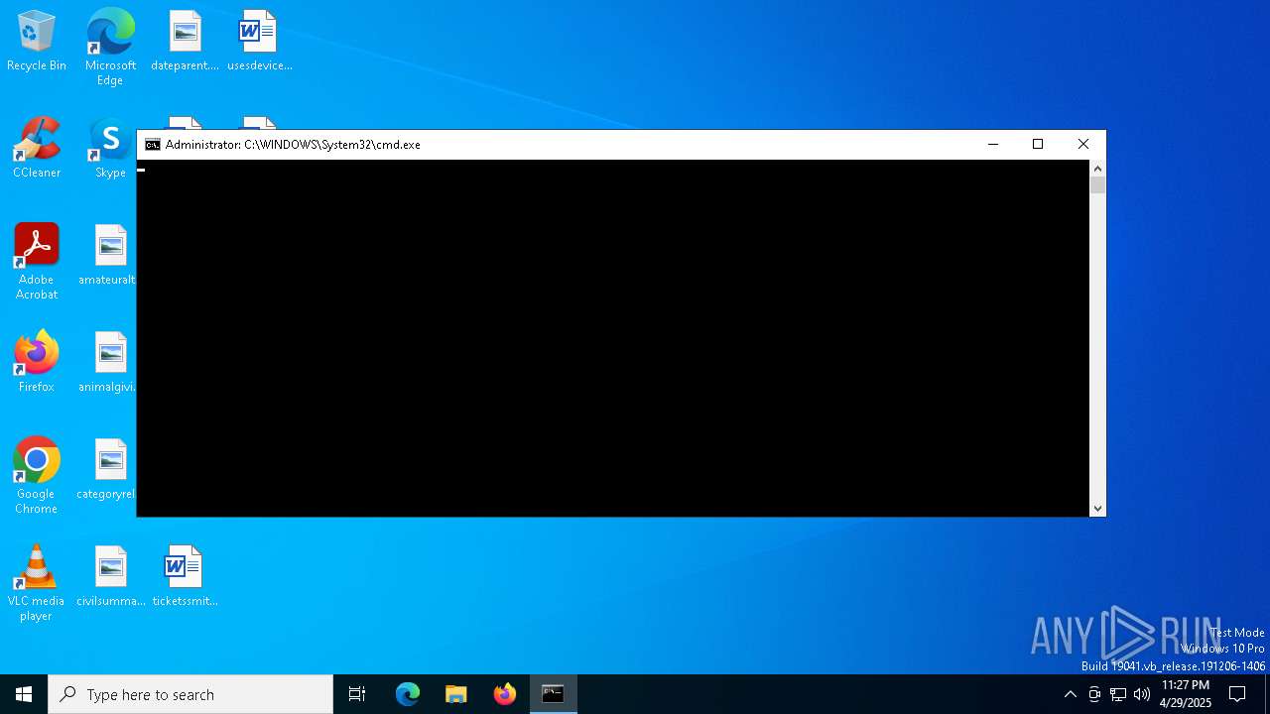Select the amateuralt image file icon
1270x714 pixels.
(109, 256)
